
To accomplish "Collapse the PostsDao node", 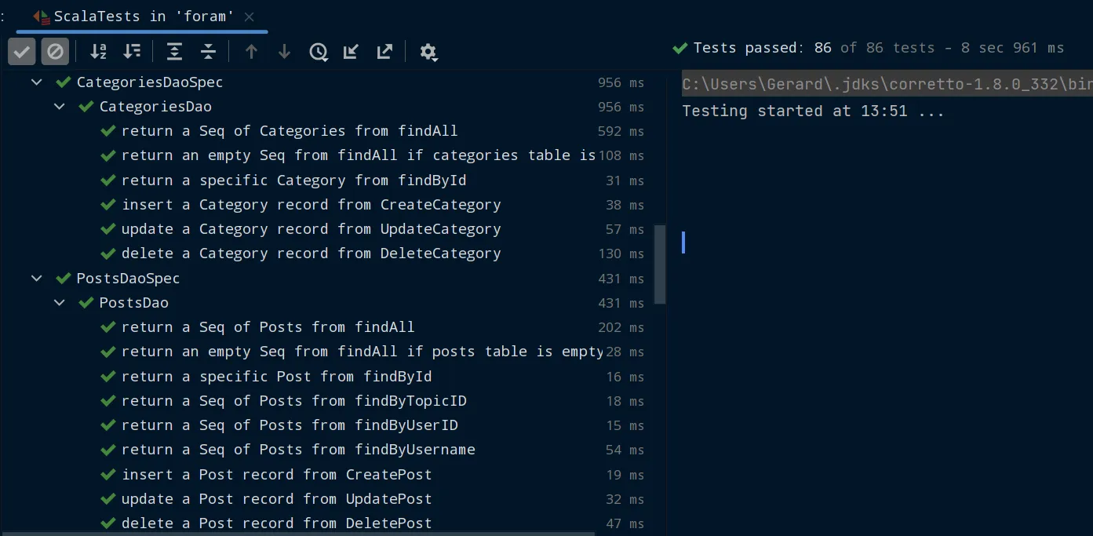I will coord(60,303).
